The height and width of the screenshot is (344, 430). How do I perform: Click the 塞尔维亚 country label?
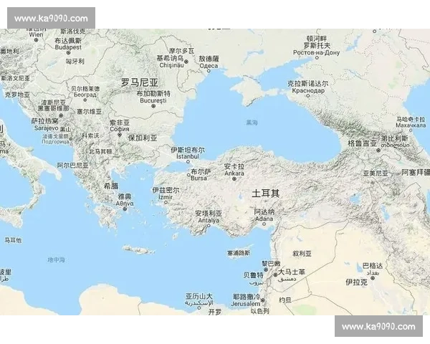(x=89, y=111)
